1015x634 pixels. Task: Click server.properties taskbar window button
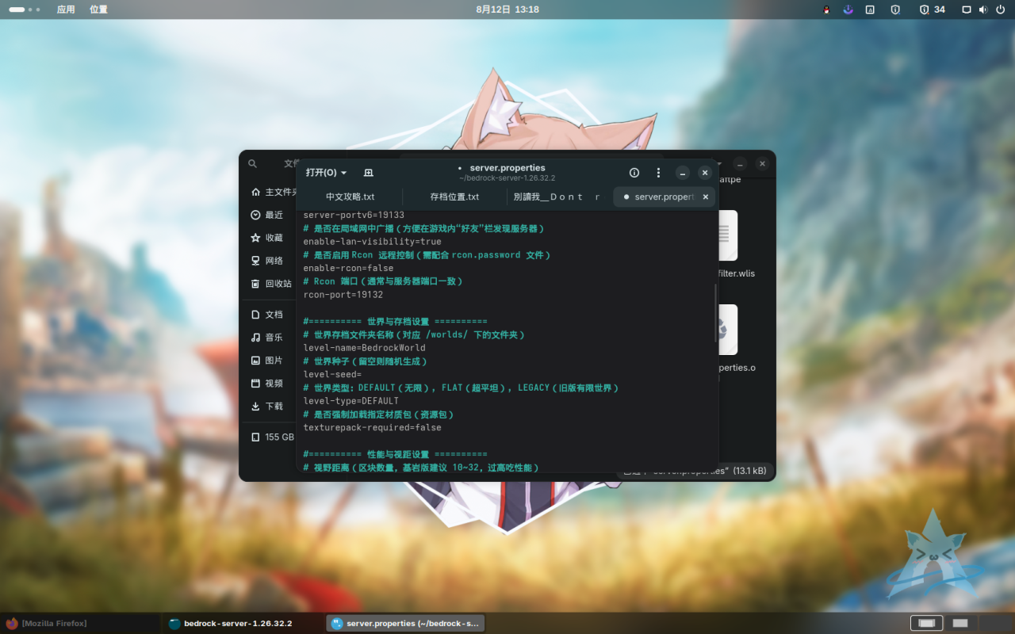click(x=405, y=624)
